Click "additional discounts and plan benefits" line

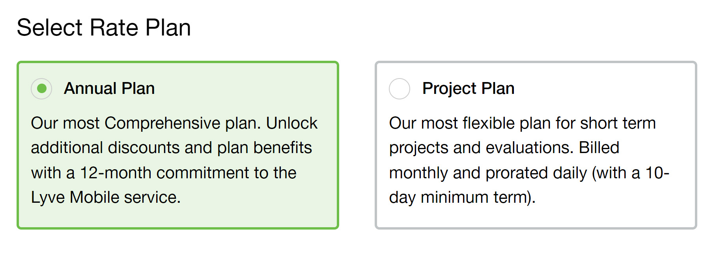click(171, 148)
